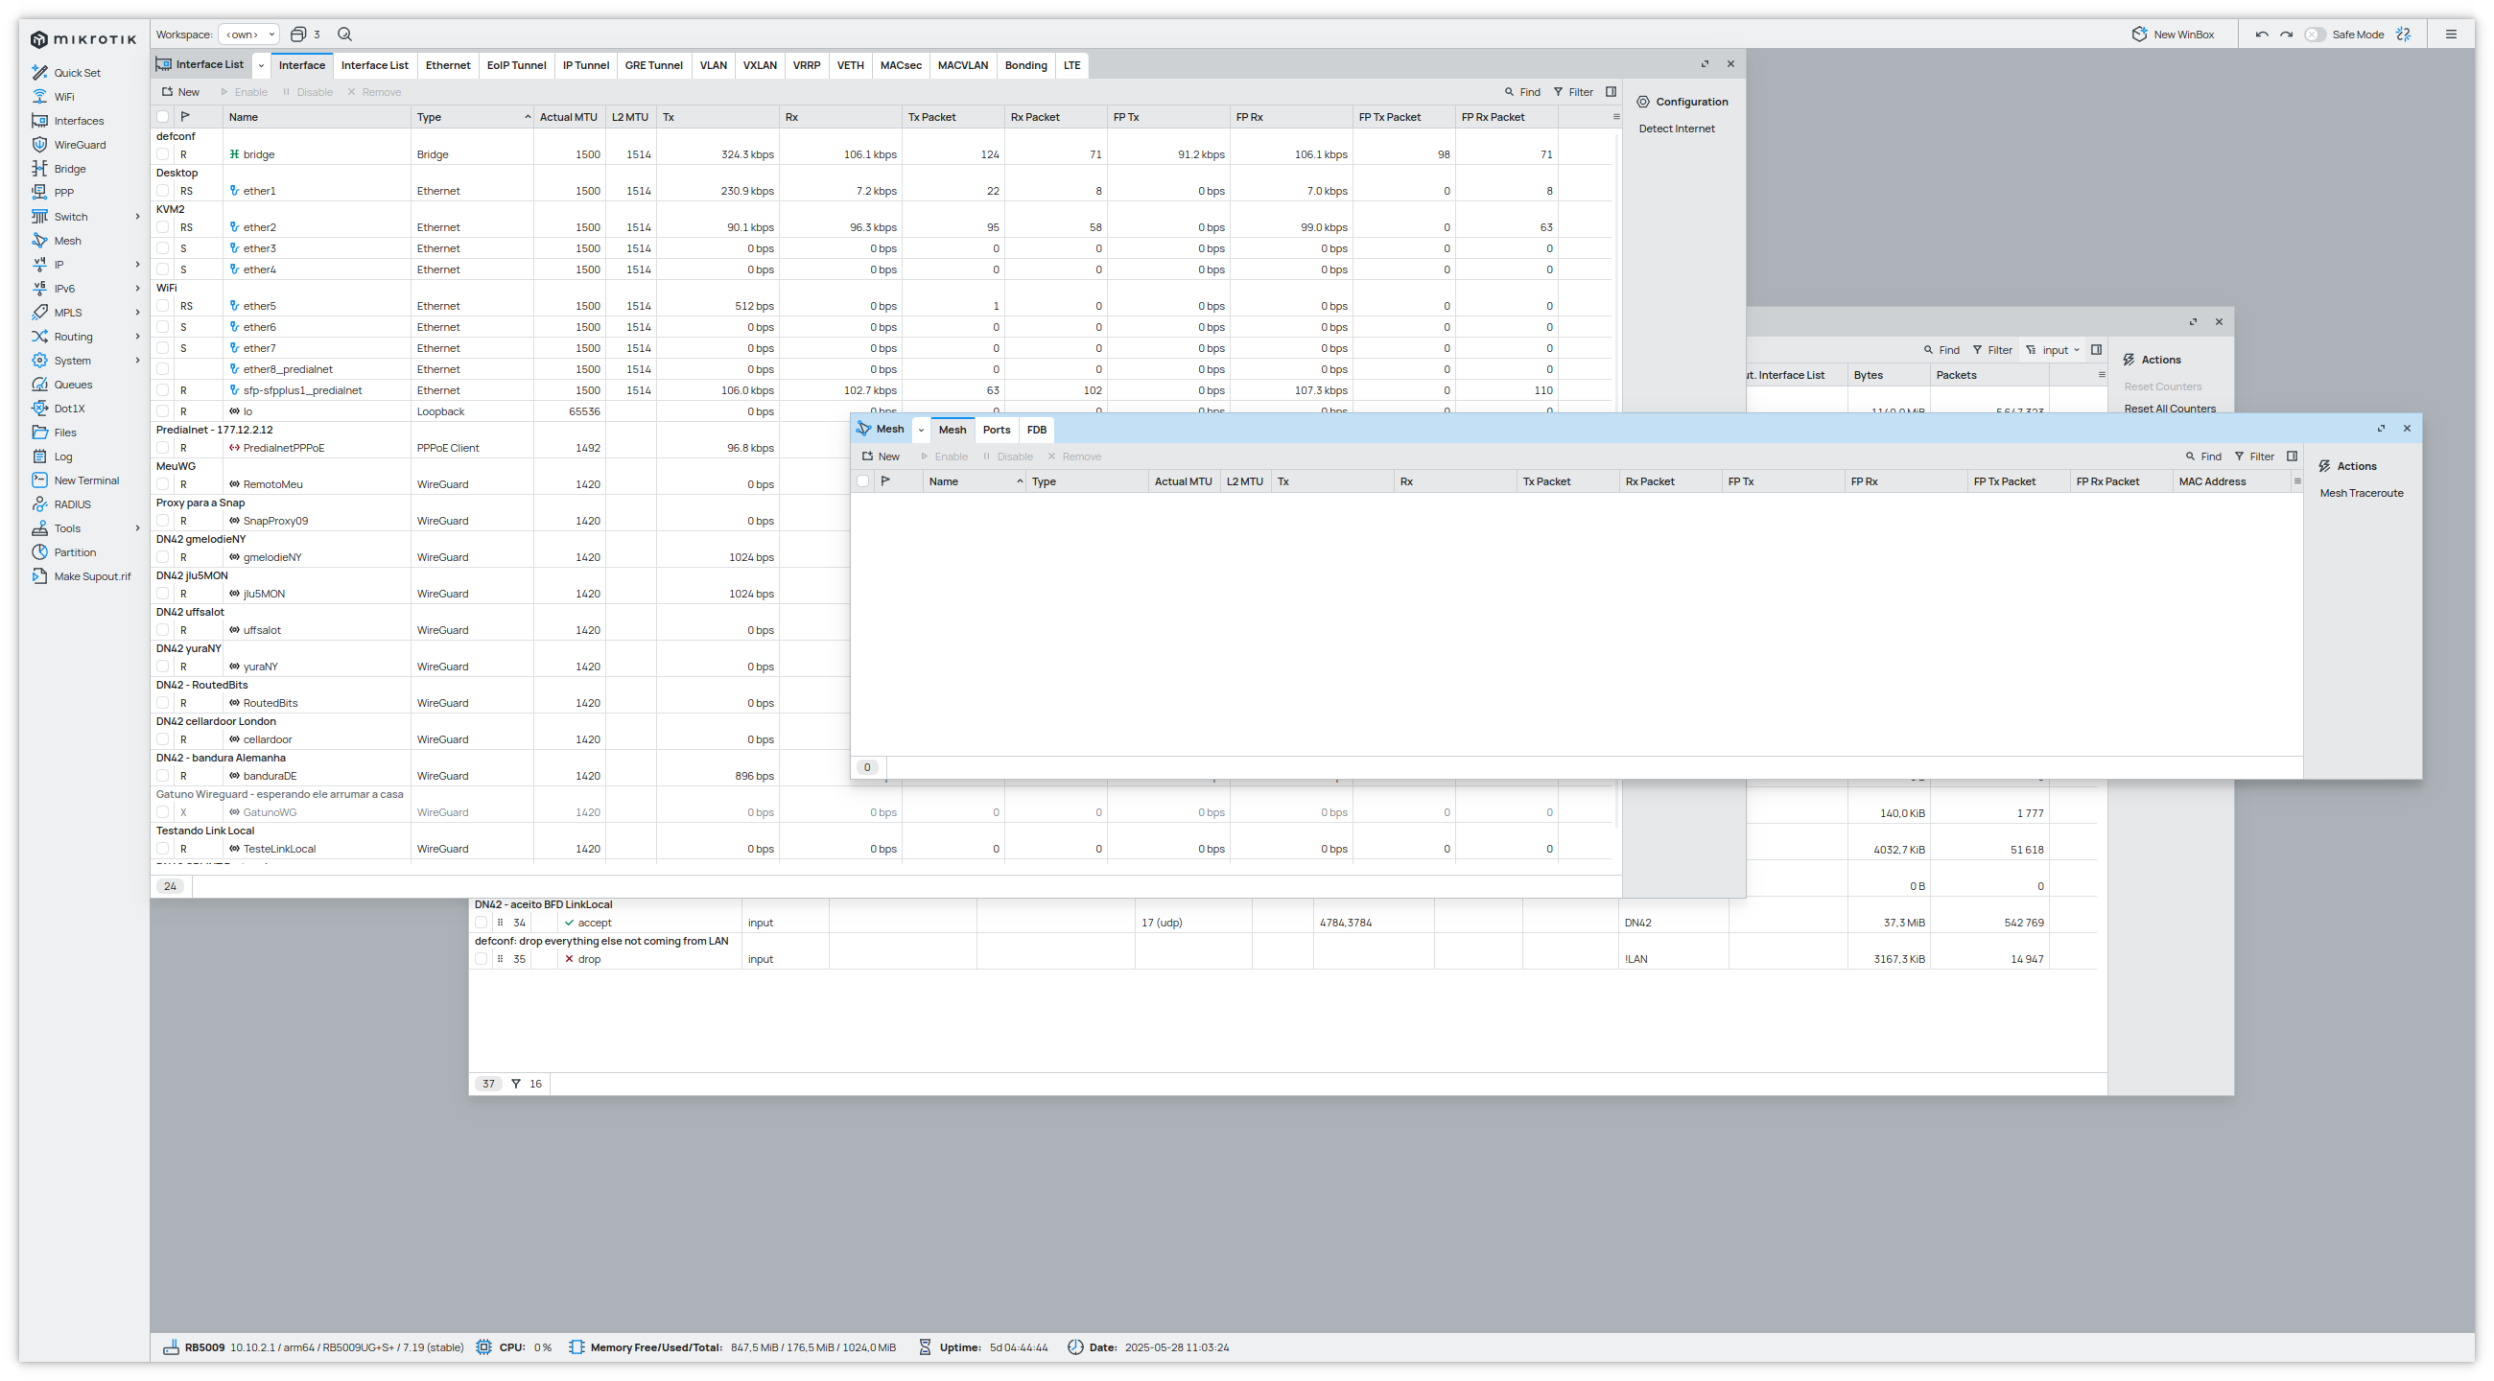Open the Interface List window title dropdown arrow
Viewport: 2494px width, 1381px height.
(x=262, y=65)
